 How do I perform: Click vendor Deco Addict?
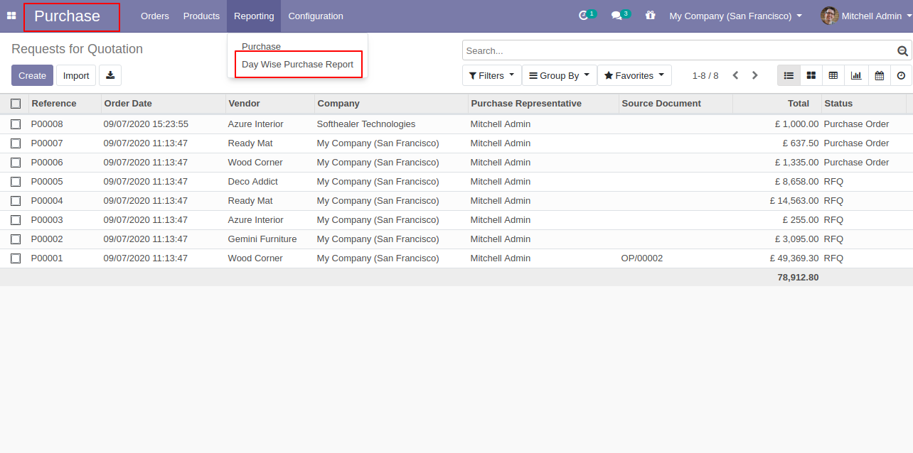point(253,182)
